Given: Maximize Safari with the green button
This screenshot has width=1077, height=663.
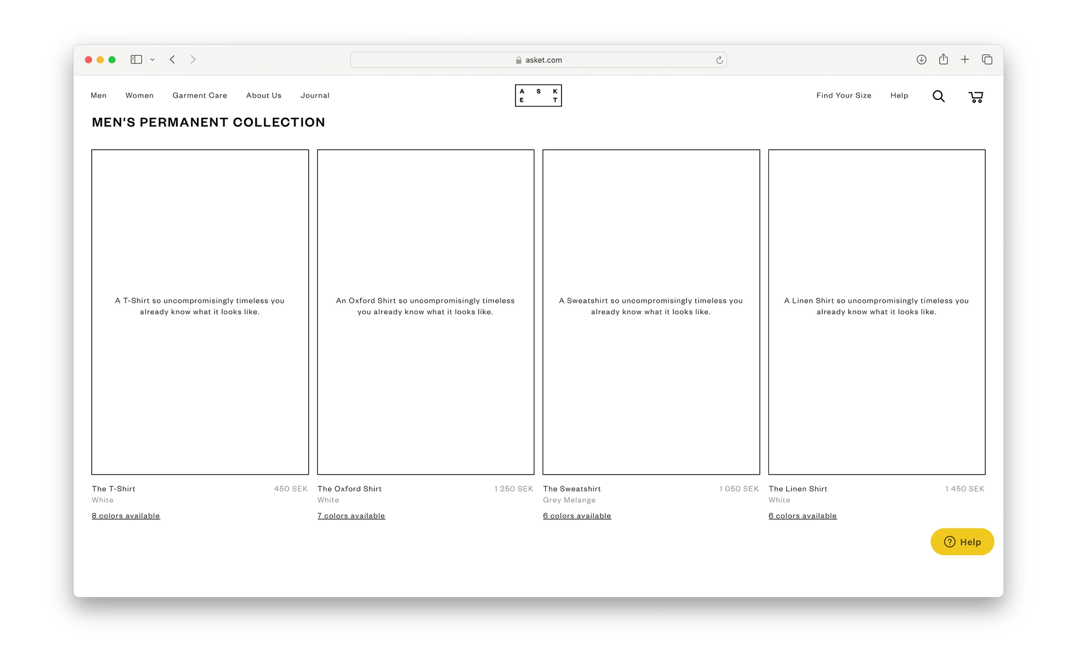Looking at the screenshot, I should pos(112,60).
